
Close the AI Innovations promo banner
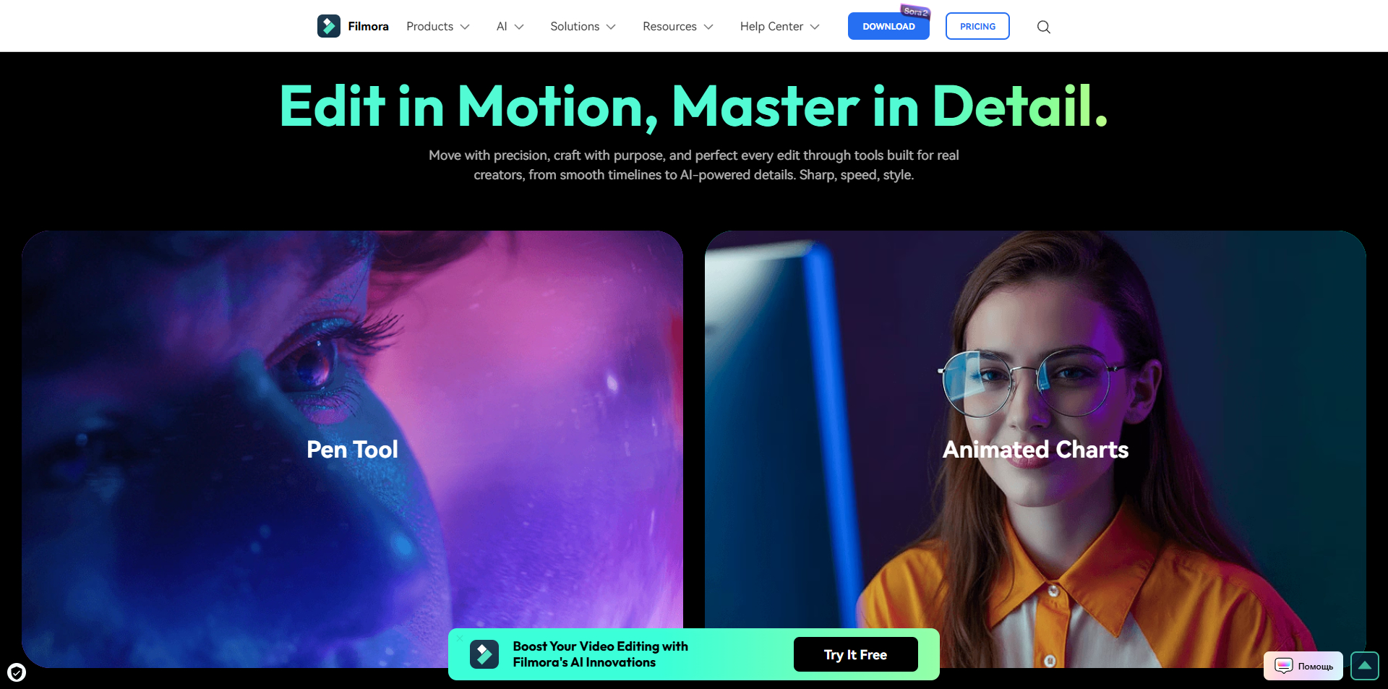(459, 638)
